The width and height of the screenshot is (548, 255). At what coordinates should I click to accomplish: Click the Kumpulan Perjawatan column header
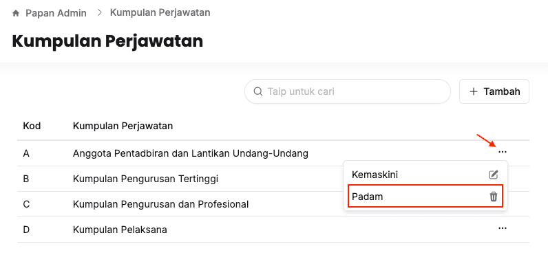123,126
